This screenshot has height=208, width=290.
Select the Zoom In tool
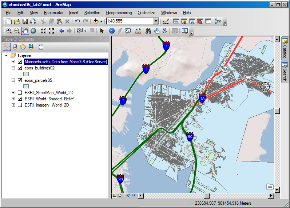tap(9, 31)
